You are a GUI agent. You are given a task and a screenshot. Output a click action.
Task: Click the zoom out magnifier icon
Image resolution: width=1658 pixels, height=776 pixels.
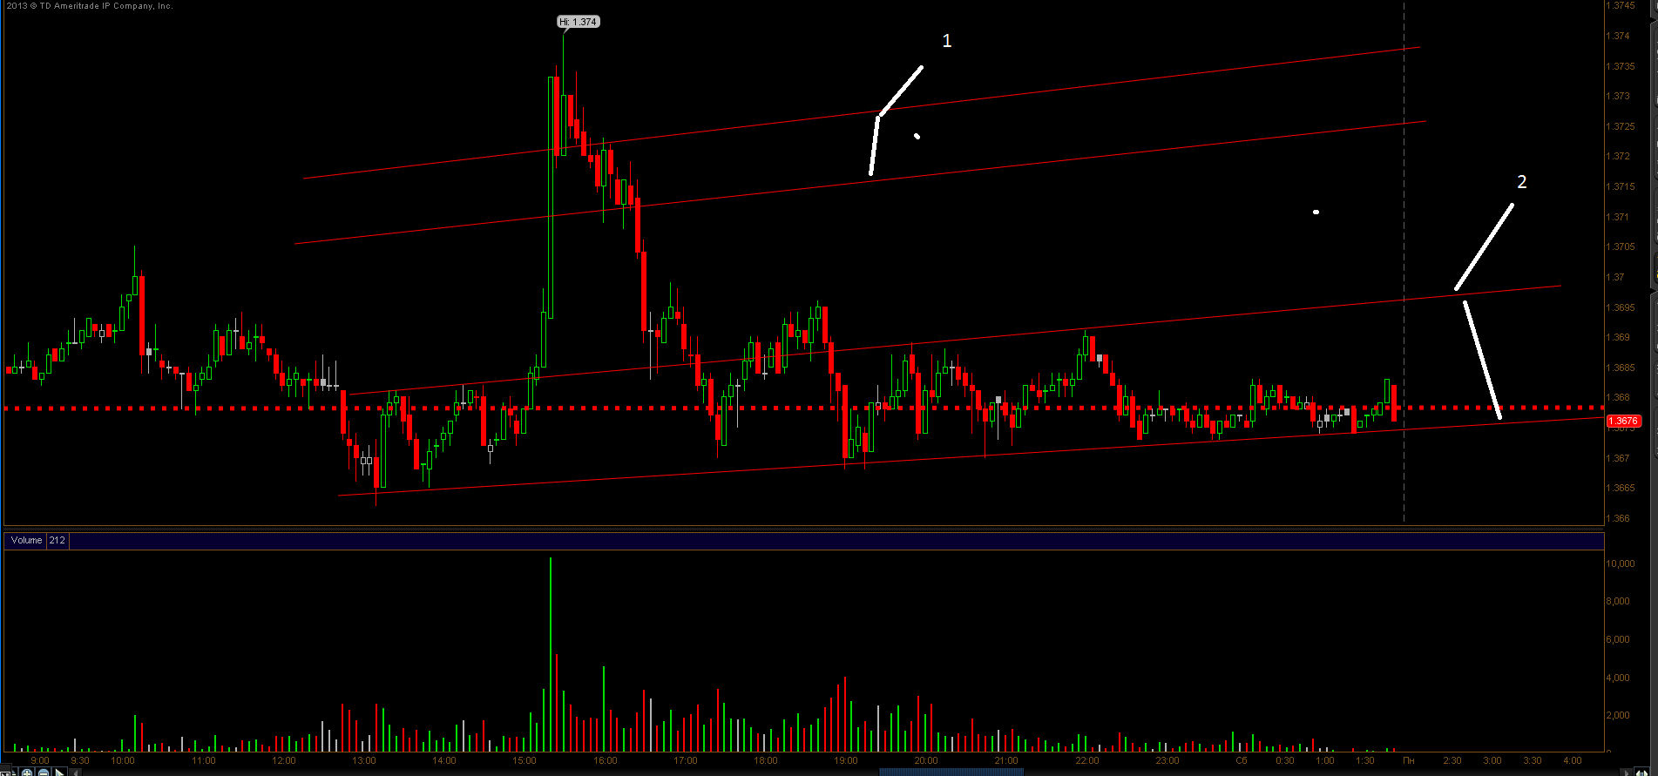44,773
